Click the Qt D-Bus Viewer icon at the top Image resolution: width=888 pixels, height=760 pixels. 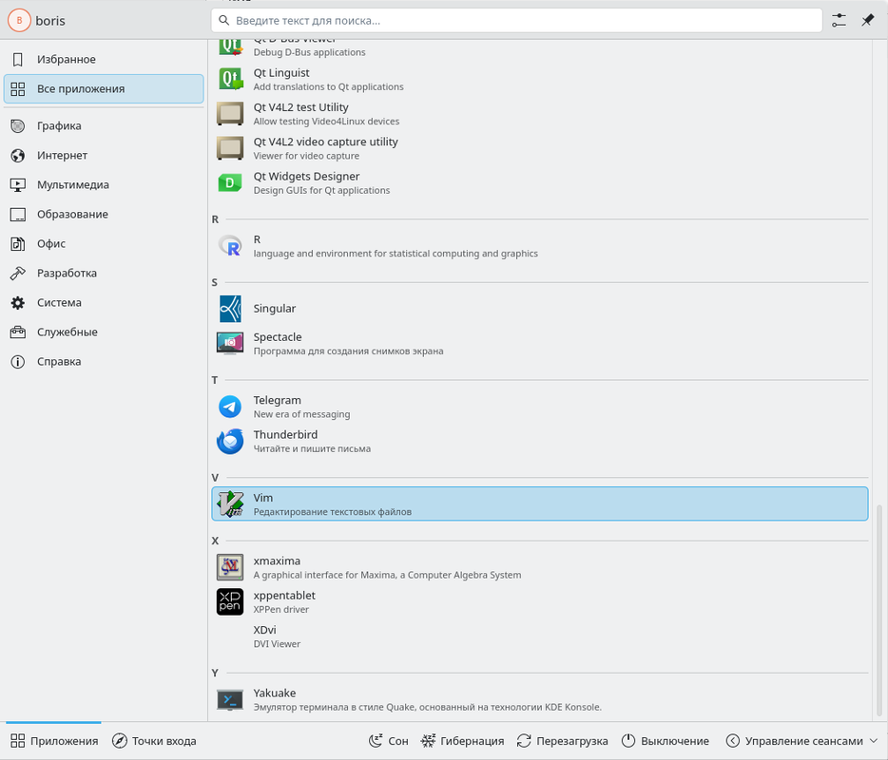pyautogui.click(x=230, y=47)
